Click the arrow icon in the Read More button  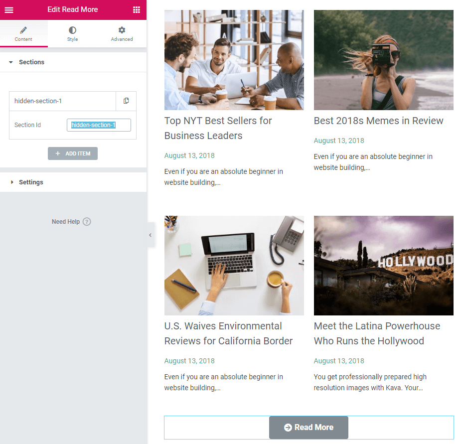coord(288,427)
